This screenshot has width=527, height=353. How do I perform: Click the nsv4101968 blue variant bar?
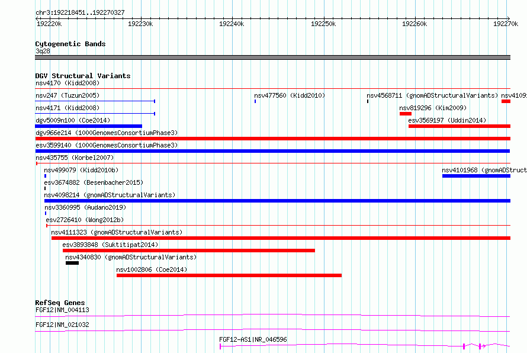[x=476, y=176]
